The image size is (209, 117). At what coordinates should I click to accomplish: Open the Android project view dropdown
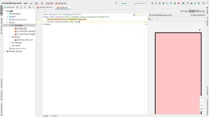9,7
